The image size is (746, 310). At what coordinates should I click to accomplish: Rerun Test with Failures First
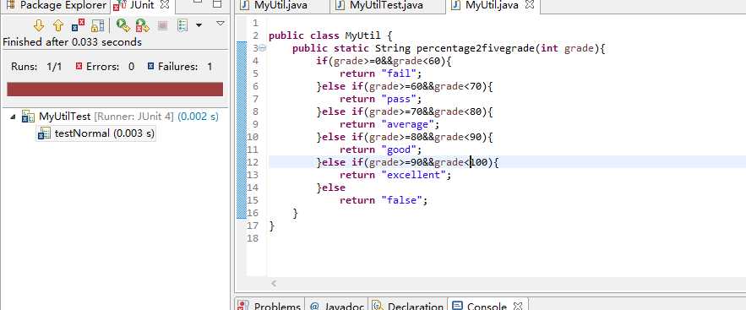[x=142, y=25]
